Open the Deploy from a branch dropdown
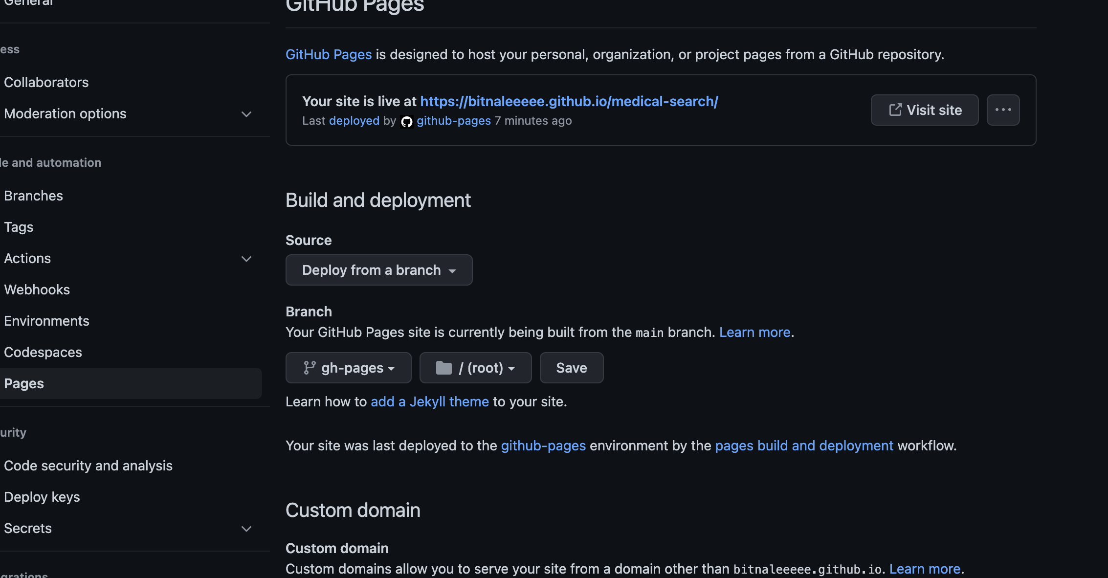The height and width of the screenshot is (578, 1108). [x=379, y=270]
